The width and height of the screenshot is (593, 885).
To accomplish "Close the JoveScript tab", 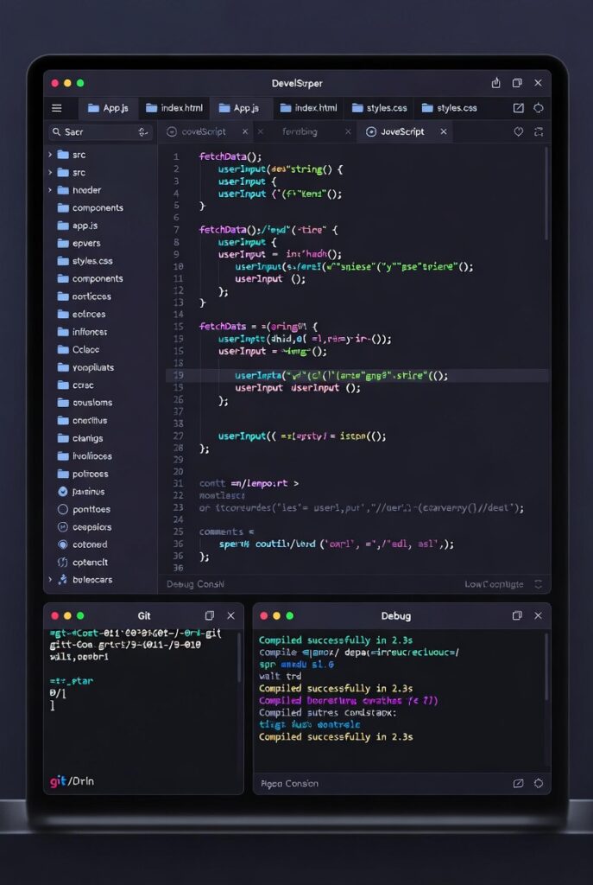I will [444, 131].
